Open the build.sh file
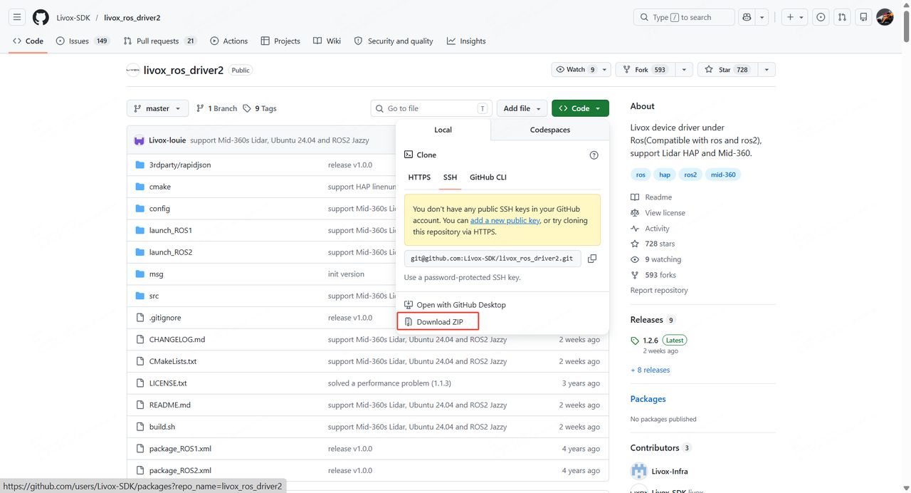Viewport: 911px width, 493px height. (162, 427)
